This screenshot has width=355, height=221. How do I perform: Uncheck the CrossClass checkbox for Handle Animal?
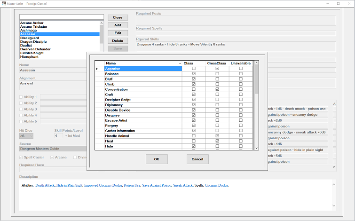(217, 135)
